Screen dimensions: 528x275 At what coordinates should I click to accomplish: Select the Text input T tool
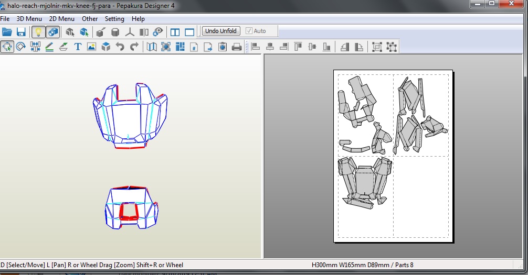point(78,47)
